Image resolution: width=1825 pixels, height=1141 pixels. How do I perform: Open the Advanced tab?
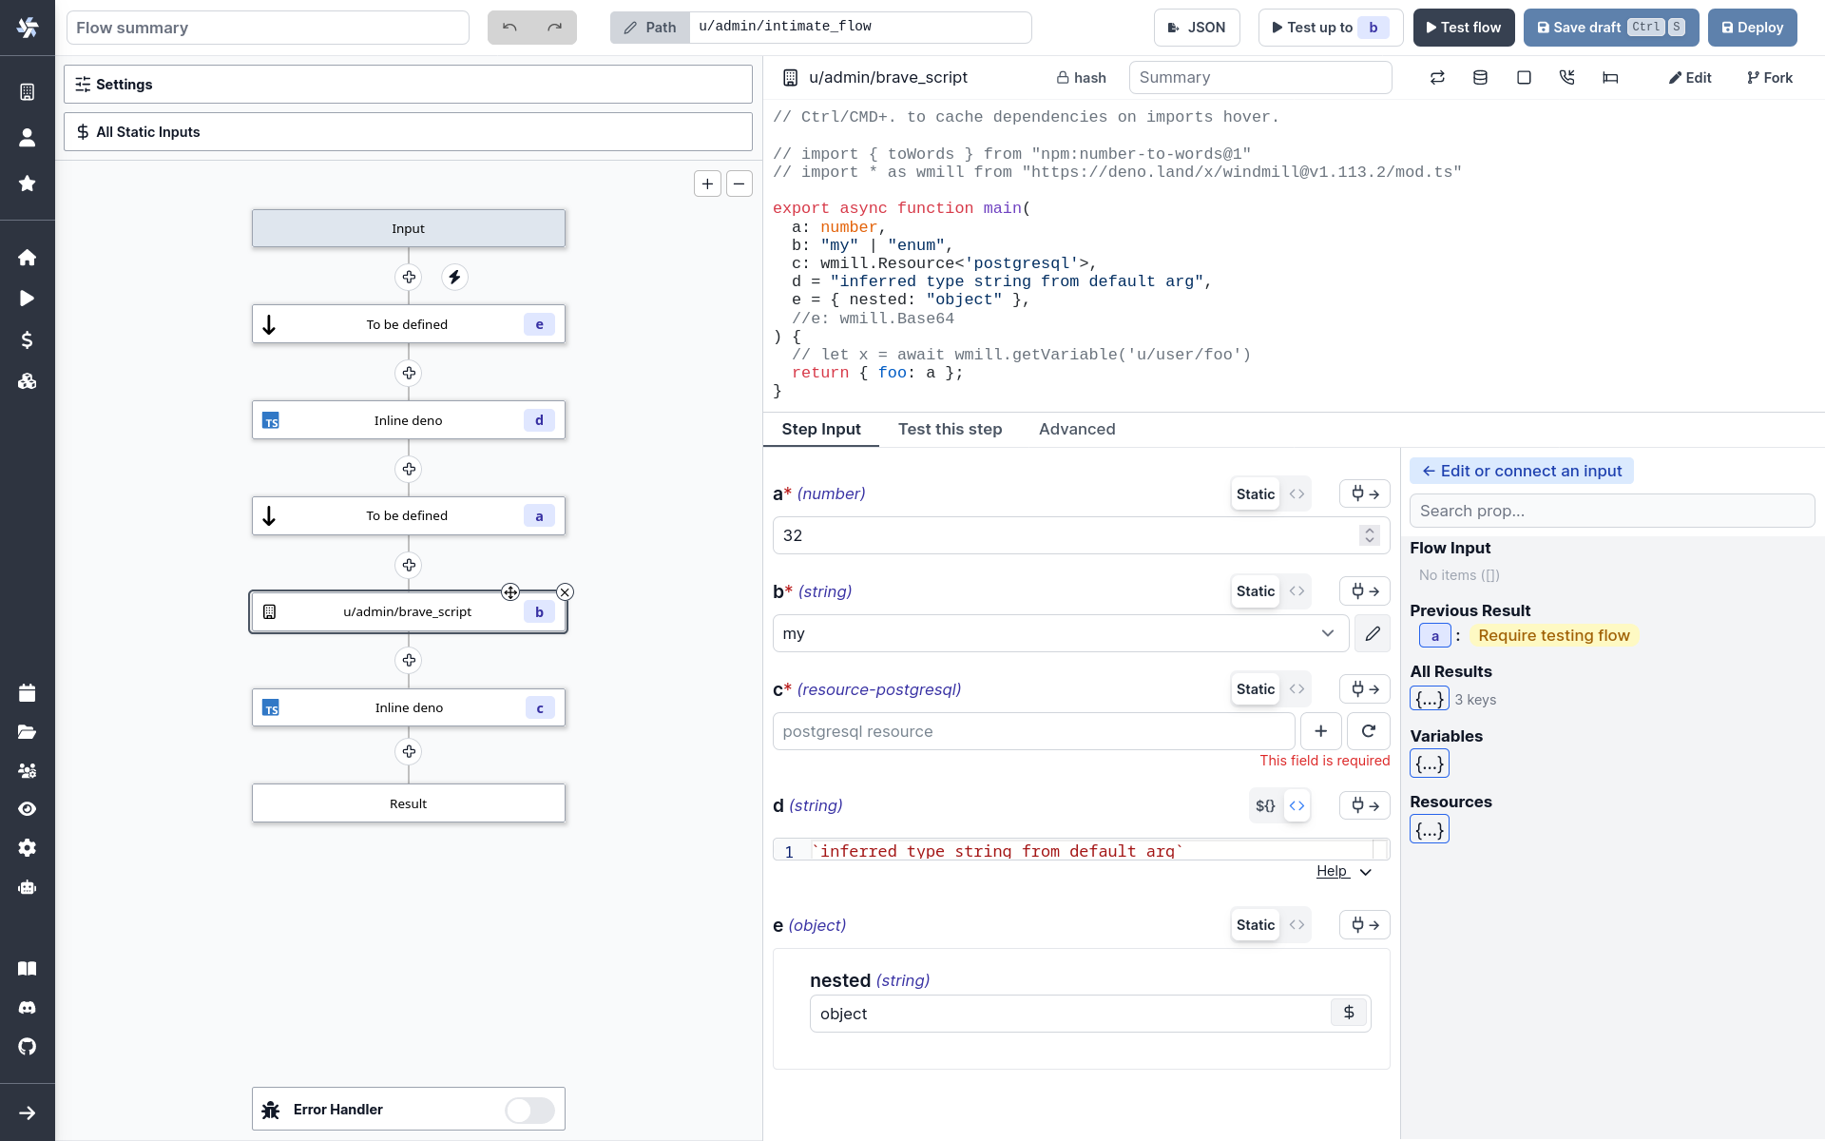tap(1076, 430)
